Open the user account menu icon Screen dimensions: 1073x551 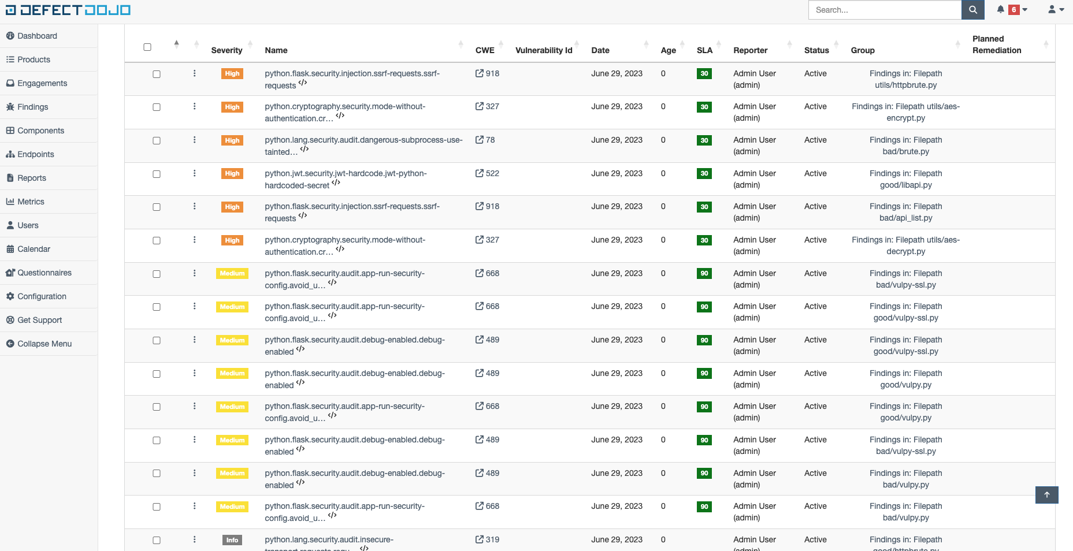pyautogui.click(x=1056, y=10)
